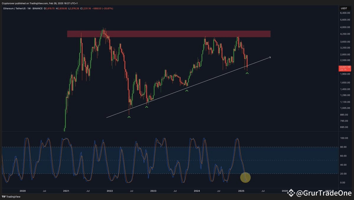Click the 2025 year label on the timeline
Viewport: 354px width, 200px height.
[x=241, y=191]
